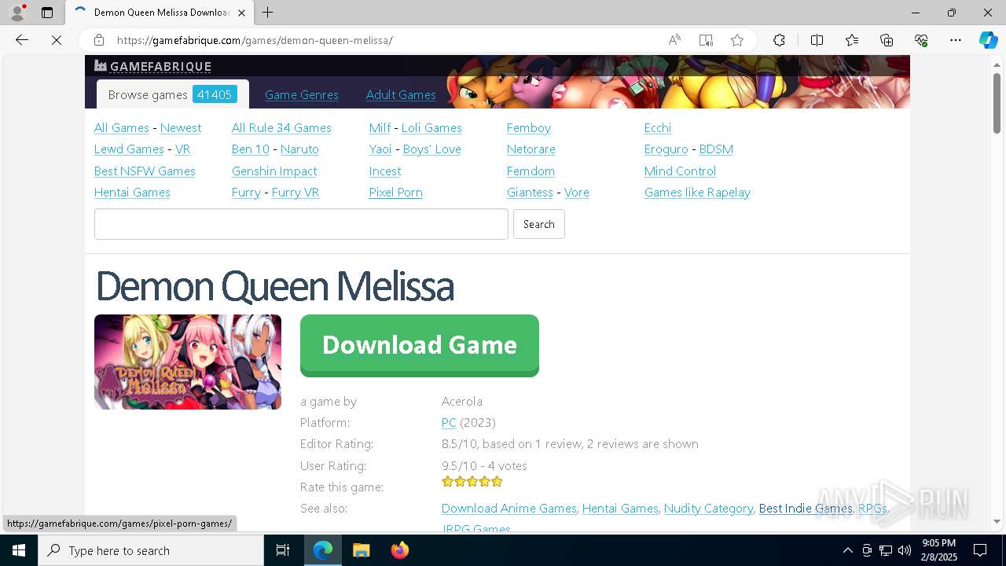The height and width of the screenshot is (566, 1006).
Task: Click the green Download Game button
Action: pos(420,346)
